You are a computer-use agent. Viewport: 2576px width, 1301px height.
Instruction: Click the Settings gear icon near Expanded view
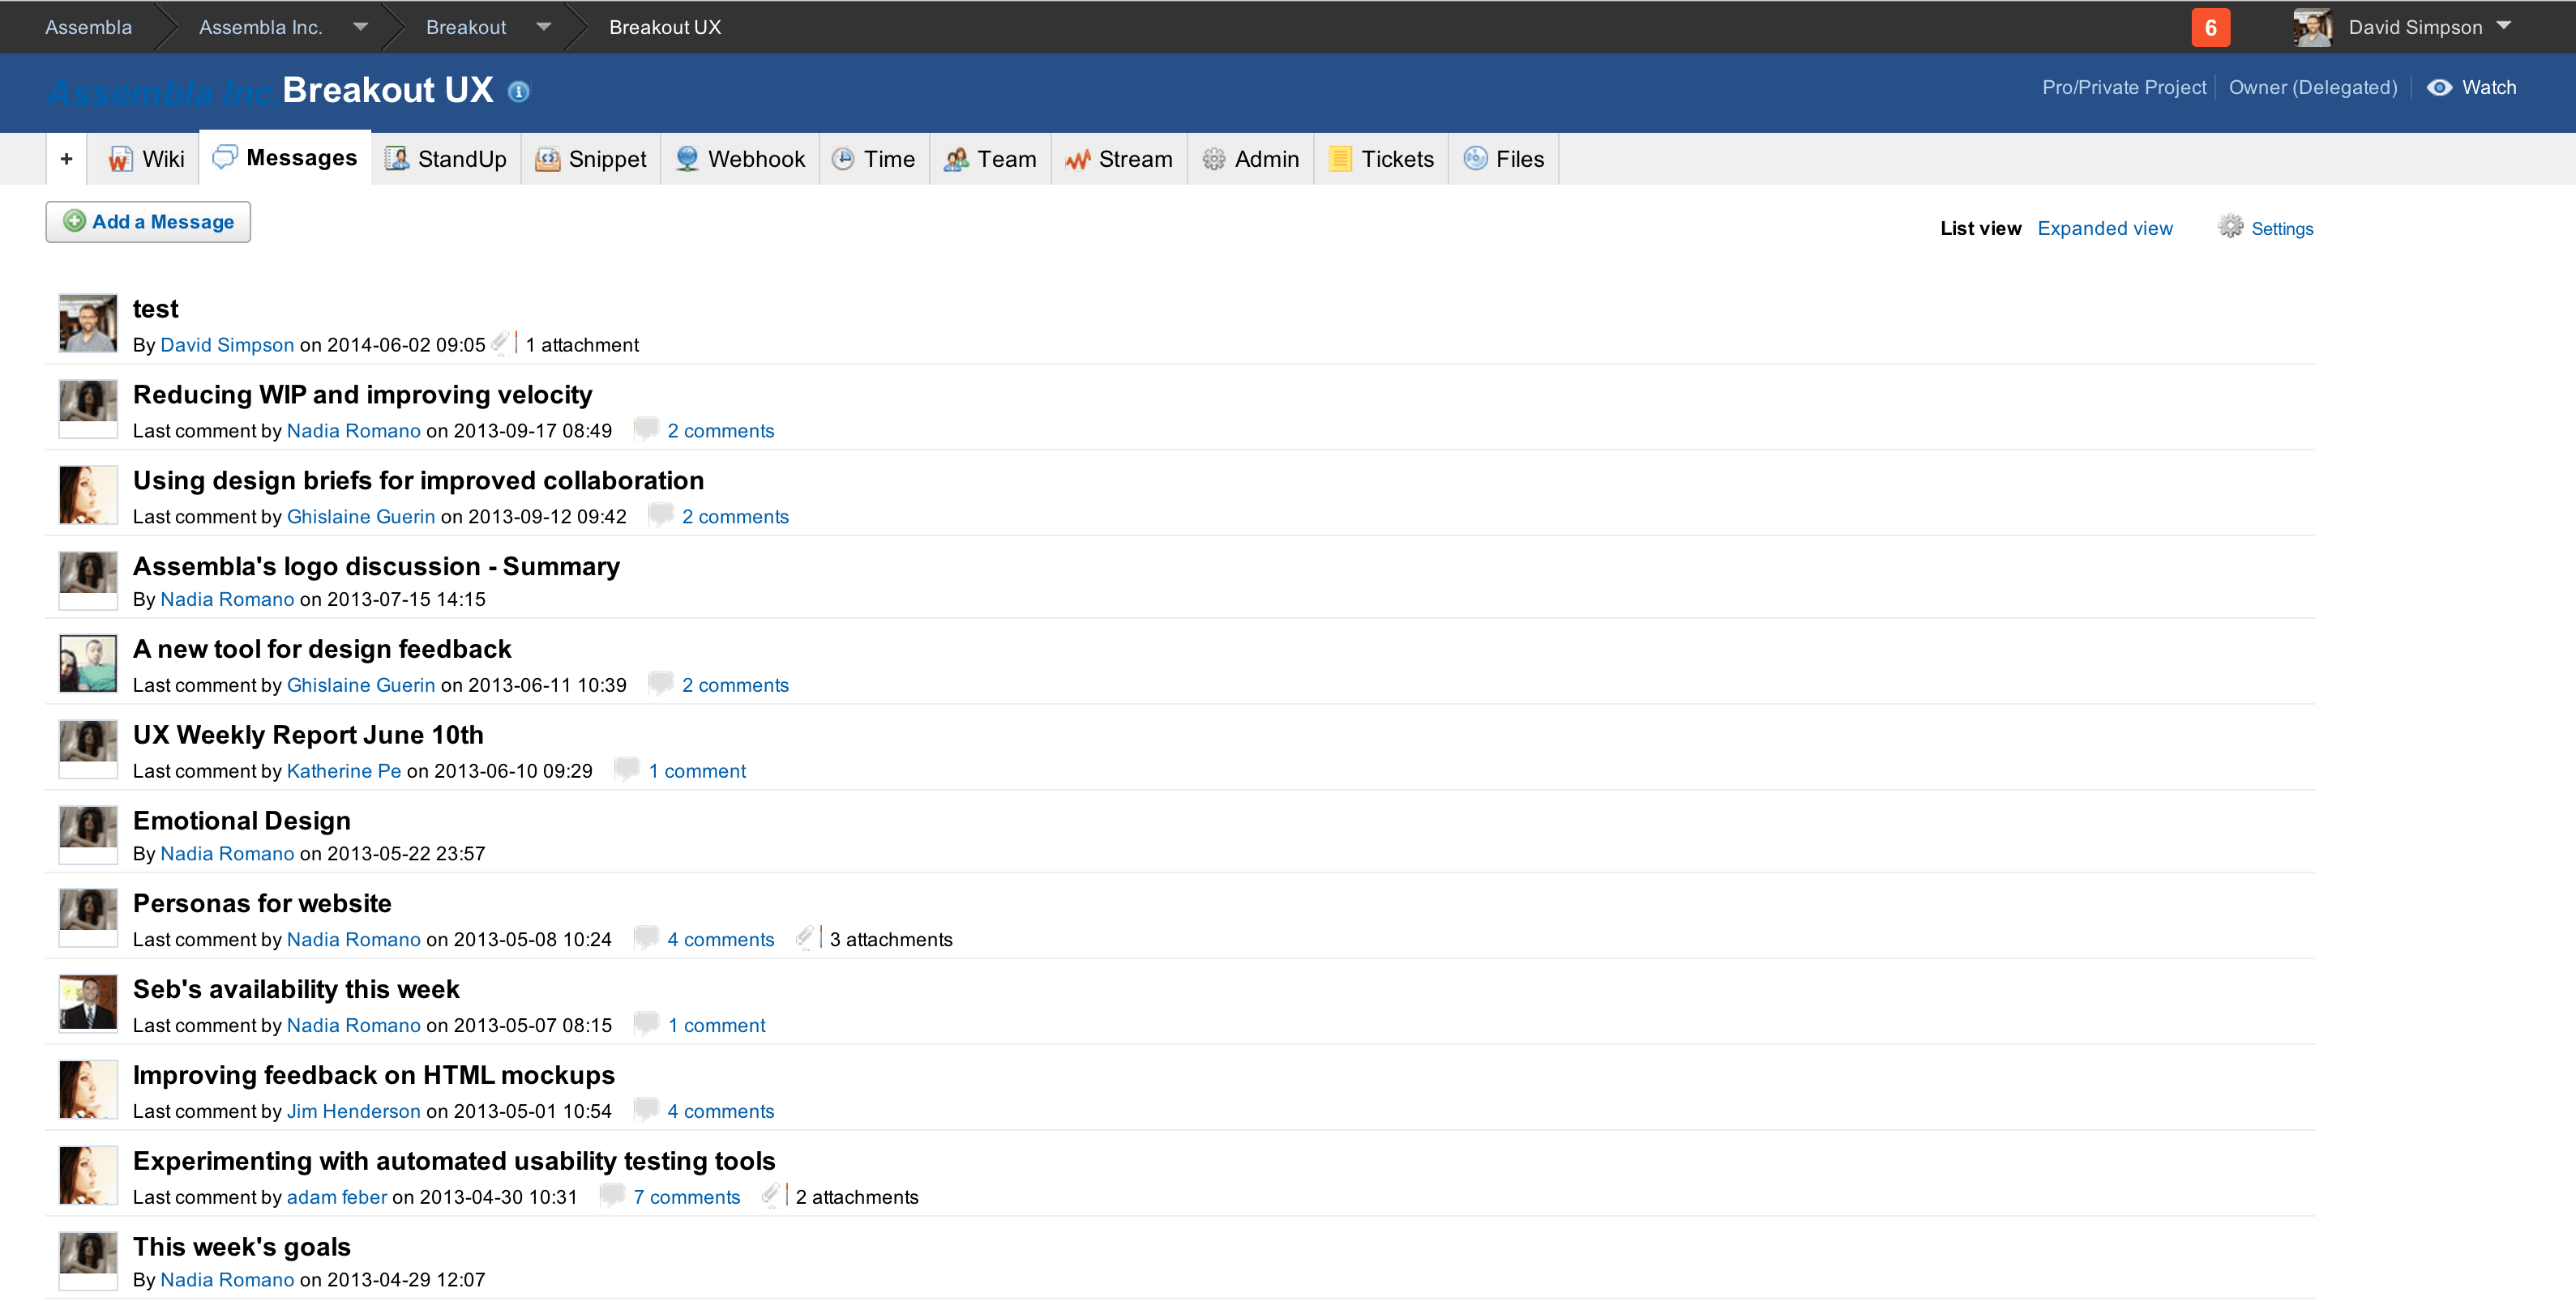click(2228, 228)
